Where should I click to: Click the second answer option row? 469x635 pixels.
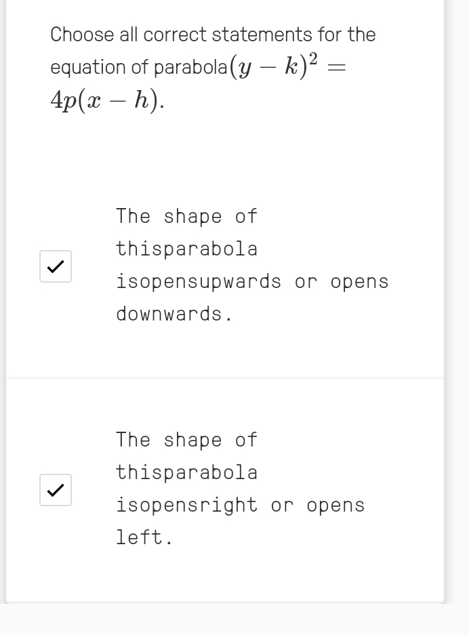[224, 490]
